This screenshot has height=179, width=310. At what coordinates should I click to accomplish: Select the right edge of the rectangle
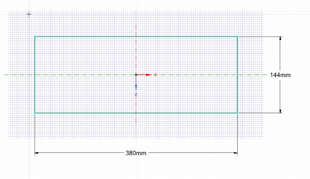[237, 75]
